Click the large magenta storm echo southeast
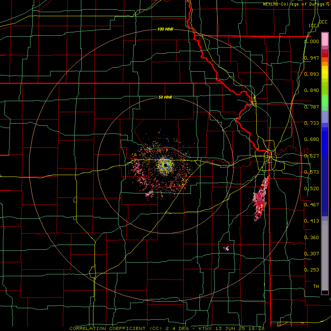The image size is (331, 331). coord(261,199)
